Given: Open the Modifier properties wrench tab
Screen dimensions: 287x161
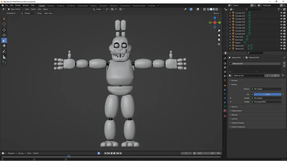Looking at the screenshot, I should click(x=225, y=90).
